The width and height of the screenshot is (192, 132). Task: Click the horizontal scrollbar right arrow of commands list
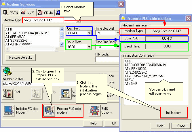57,49
